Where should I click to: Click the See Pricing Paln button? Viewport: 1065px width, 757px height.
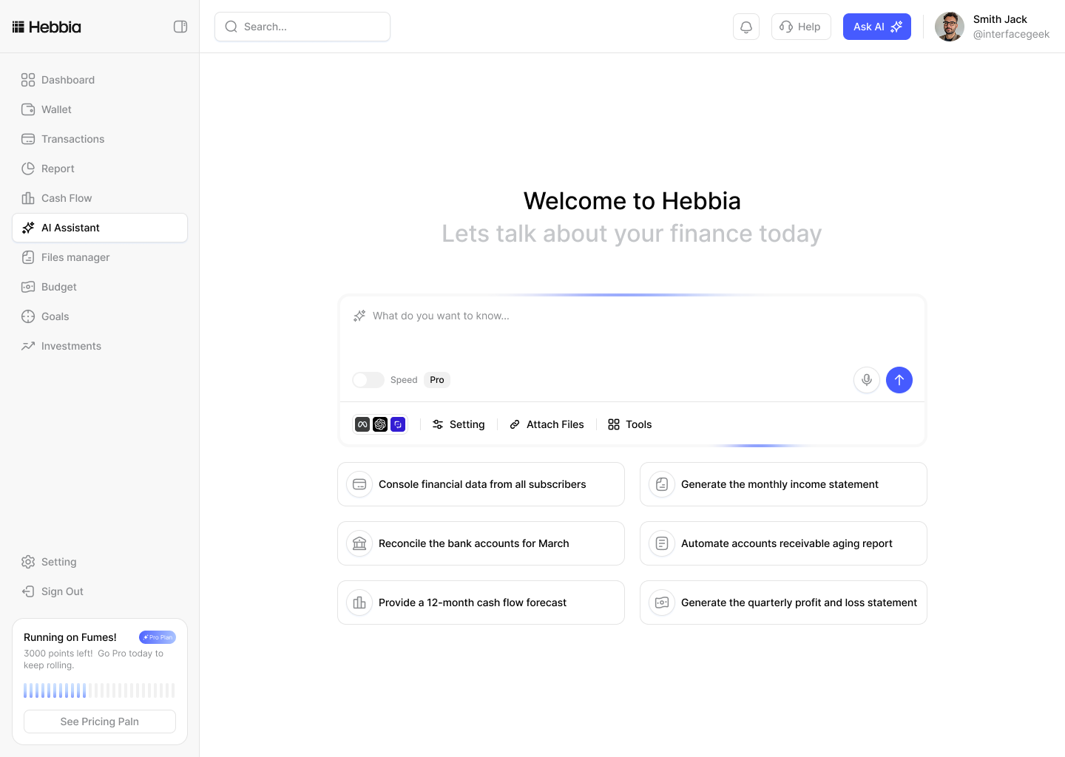(x=100, y=722)
